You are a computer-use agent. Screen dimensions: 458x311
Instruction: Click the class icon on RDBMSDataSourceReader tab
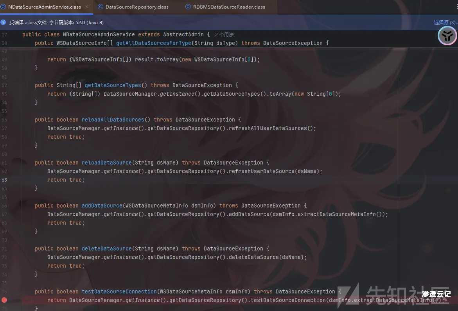click(x=188, y=7)
